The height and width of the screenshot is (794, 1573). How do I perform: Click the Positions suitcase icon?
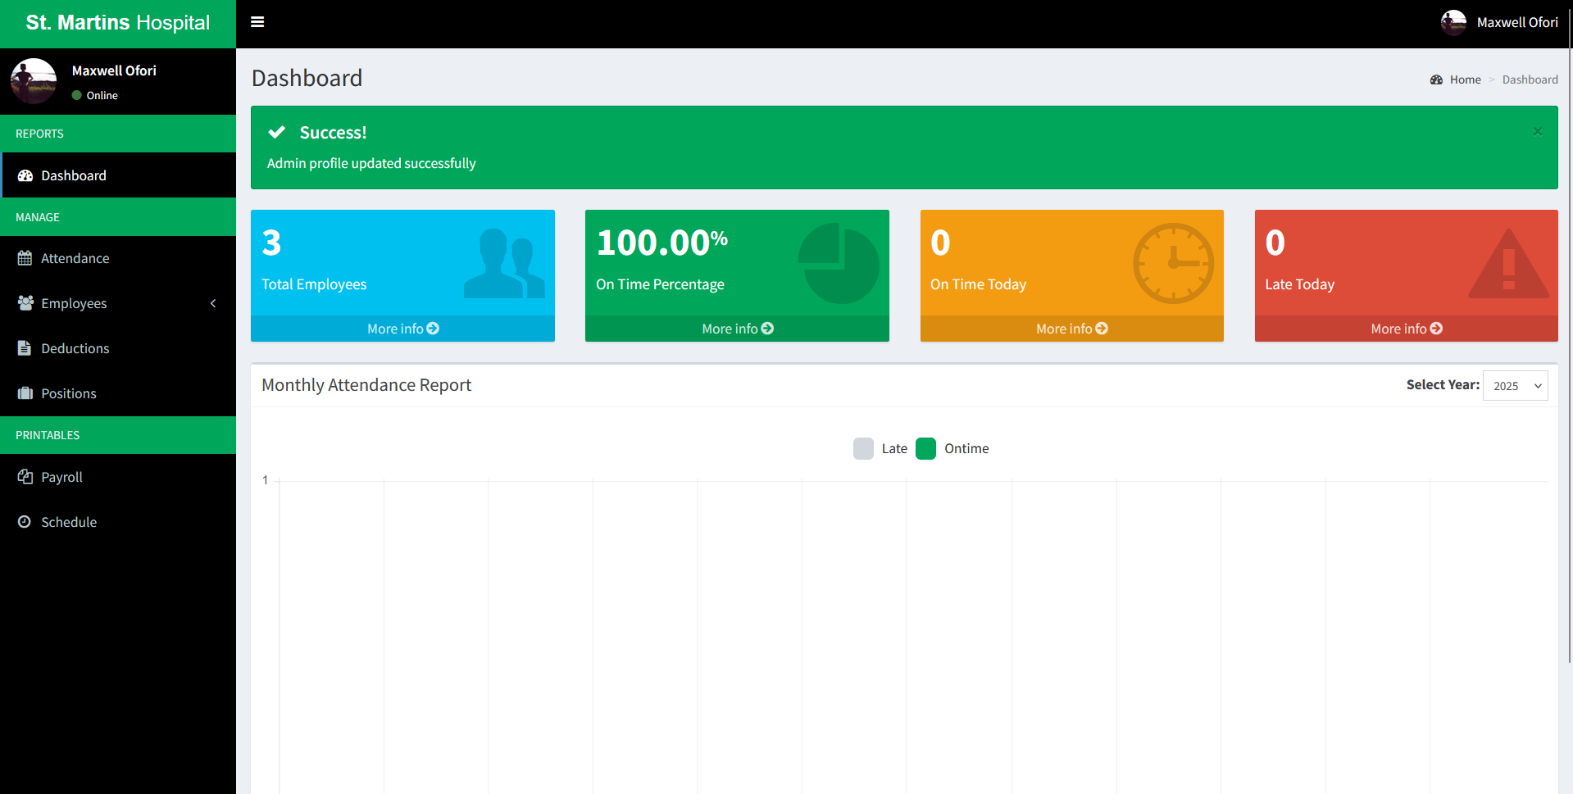[25, 393]
